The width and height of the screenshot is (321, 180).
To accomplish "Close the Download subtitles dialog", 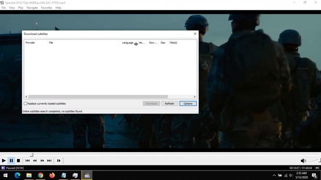I will [195, 34].
